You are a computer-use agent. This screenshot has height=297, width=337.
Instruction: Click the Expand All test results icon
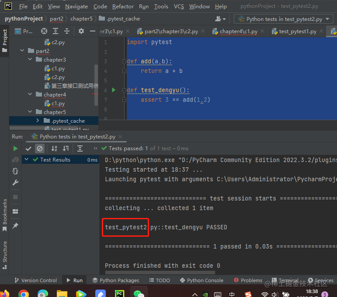tap(80, 148)
